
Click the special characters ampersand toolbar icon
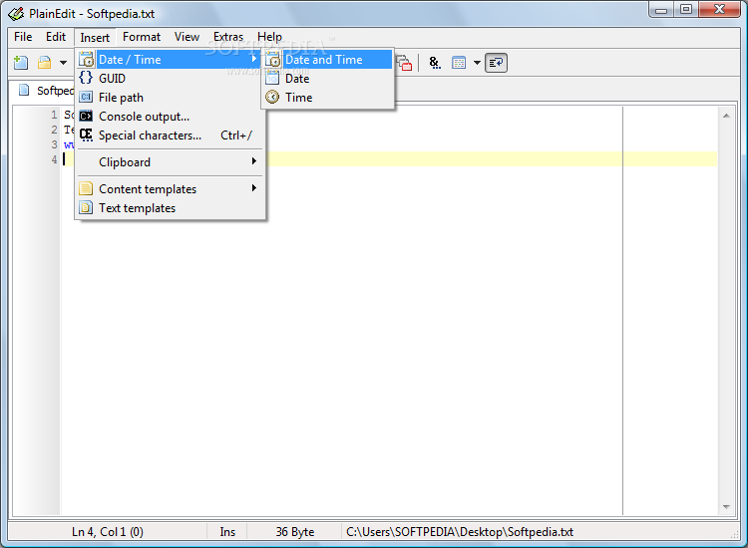[x=435, y=63]
